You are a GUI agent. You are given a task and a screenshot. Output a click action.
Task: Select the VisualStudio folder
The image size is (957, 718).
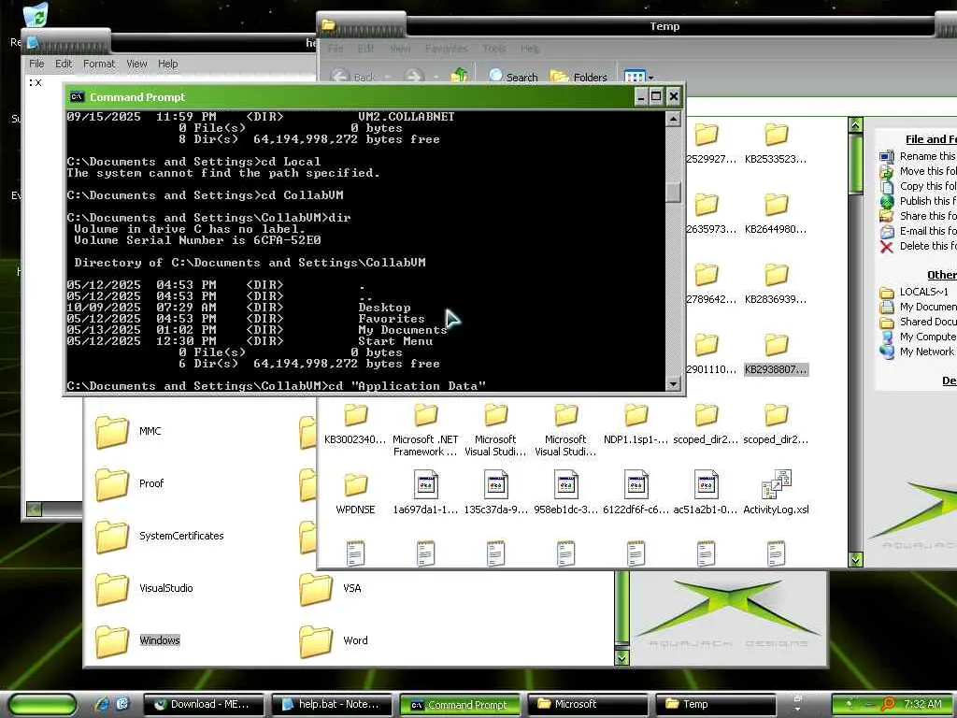pyautogui.click(x=144, y=588)
